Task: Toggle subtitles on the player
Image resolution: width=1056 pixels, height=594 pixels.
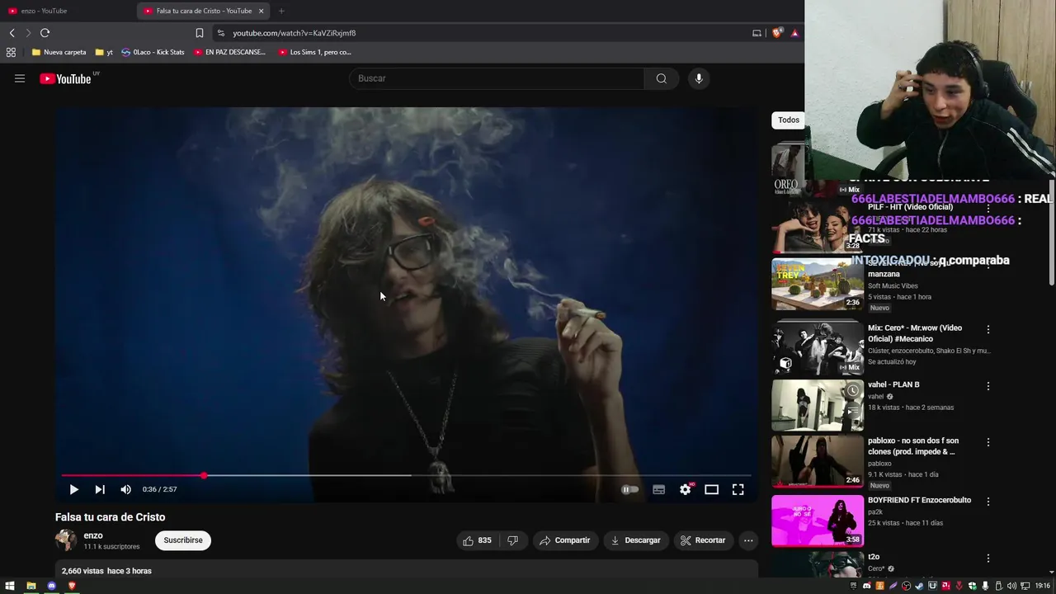Action: point(658,489)
